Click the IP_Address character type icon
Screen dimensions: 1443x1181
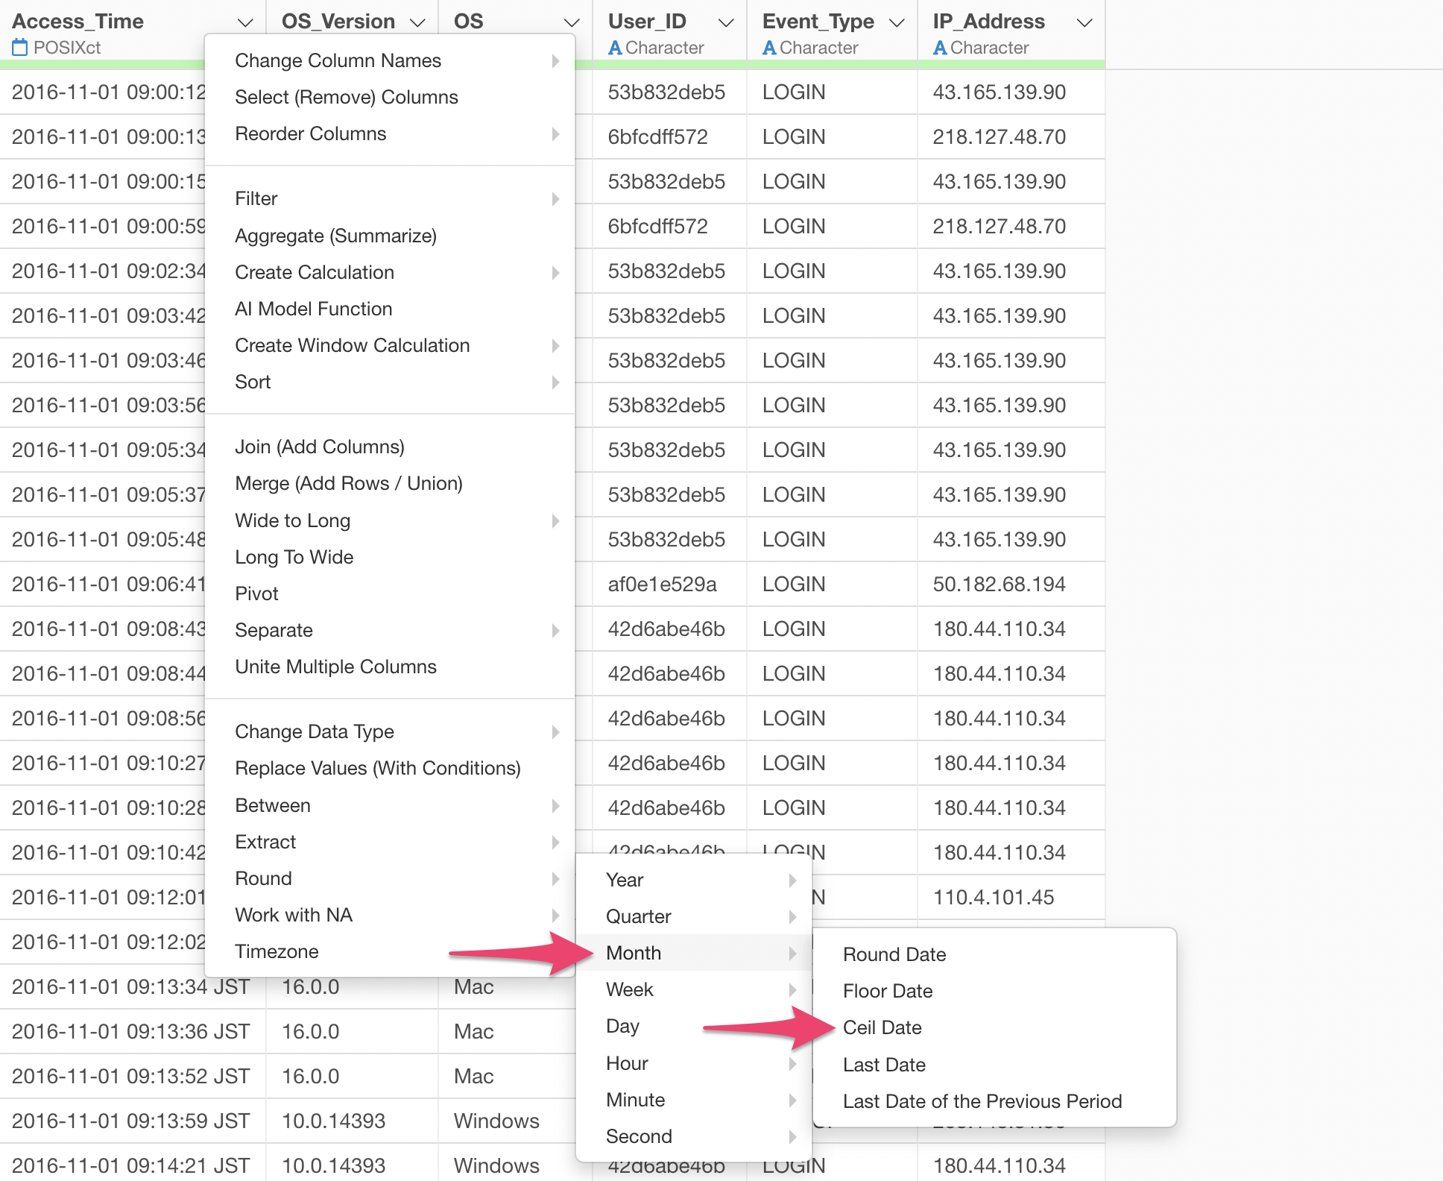click(x=940, y=48)
